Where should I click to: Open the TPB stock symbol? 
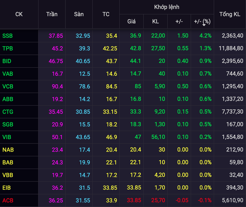[x=7, y=48]
